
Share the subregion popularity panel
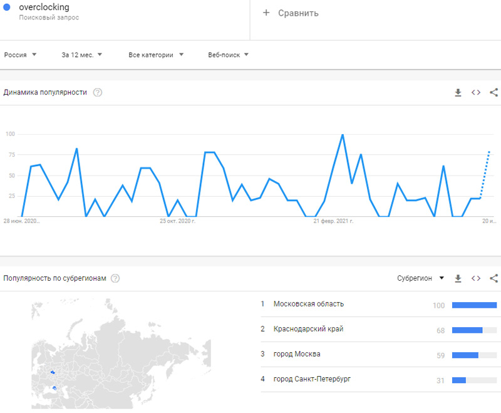[493, 278]
